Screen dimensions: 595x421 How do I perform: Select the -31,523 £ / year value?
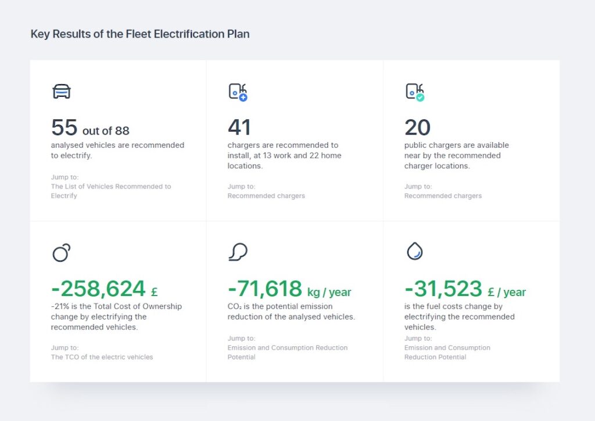tap(465, 289)
